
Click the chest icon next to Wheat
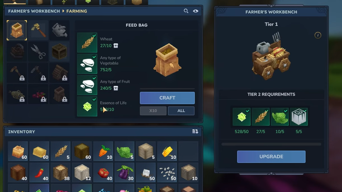click(116, 46)
